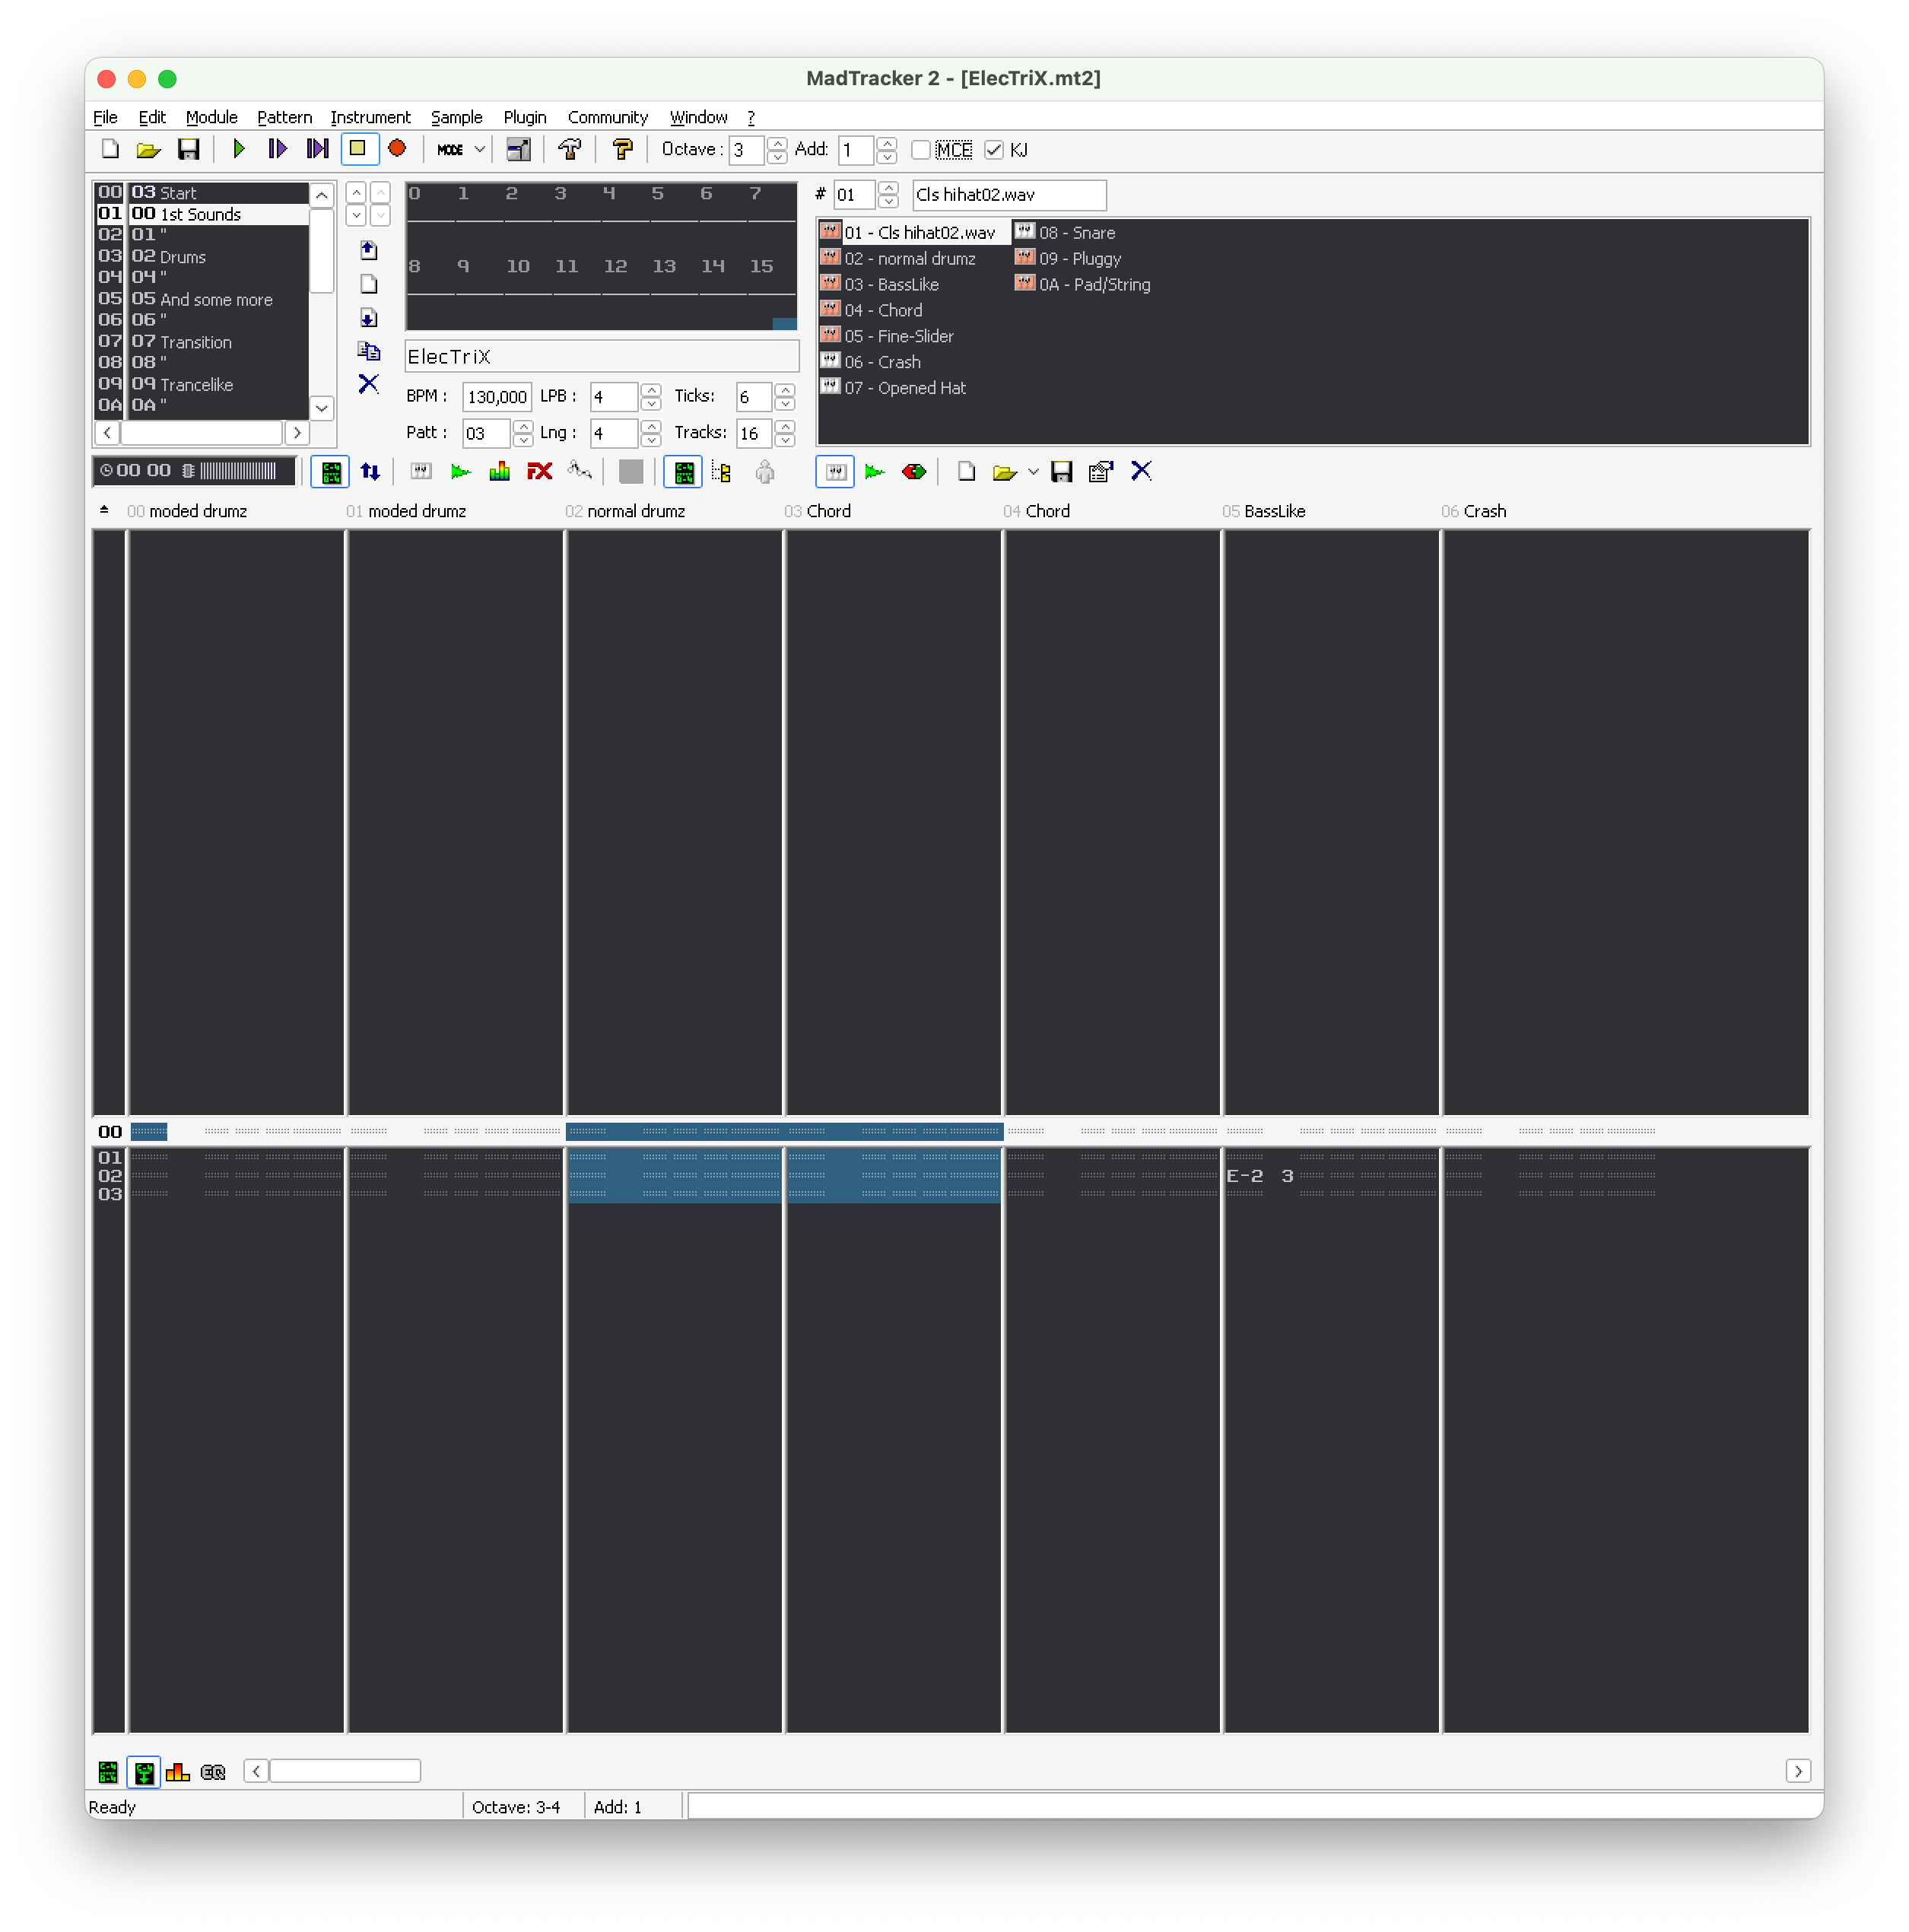
Task: Open the hammer tools icon
Action: click(x=570, y=150)
